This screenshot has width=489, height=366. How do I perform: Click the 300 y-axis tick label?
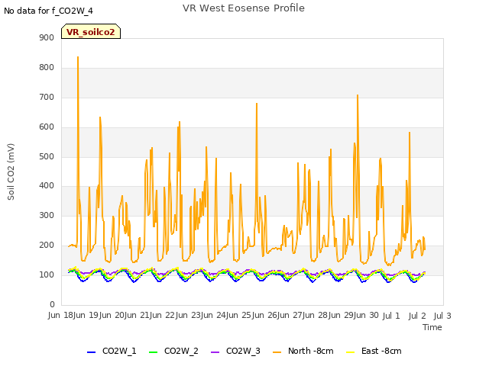pyautogui.click(x=47, y=215)
